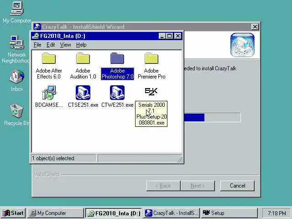Click the 'CTSE251.exe' file name label
The height and width of the screenshot is (219, 292).
click(x=83, y=105)
